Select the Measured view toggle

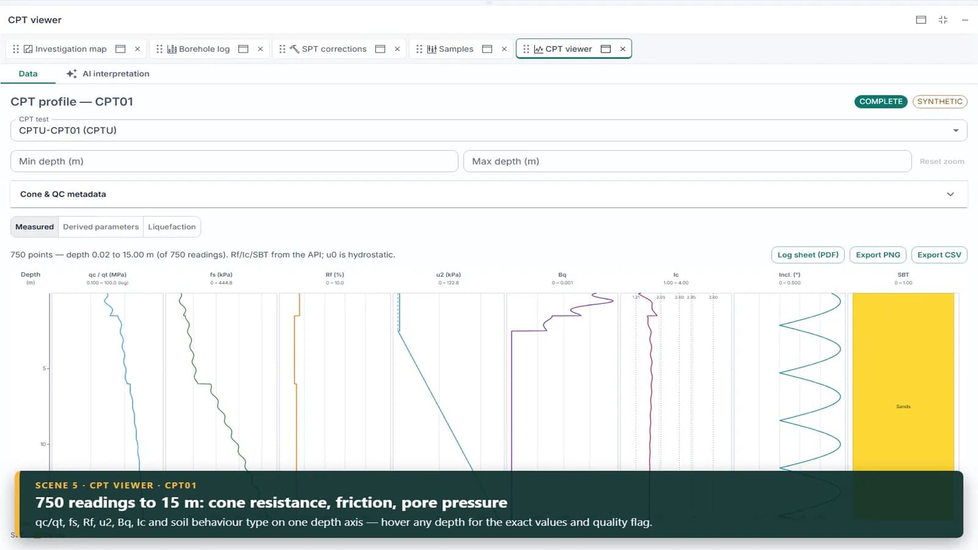[x=35, y=227]
